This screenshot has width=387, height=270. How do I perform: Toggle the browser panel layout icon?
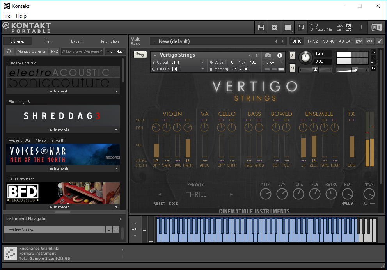click(288, 27)
